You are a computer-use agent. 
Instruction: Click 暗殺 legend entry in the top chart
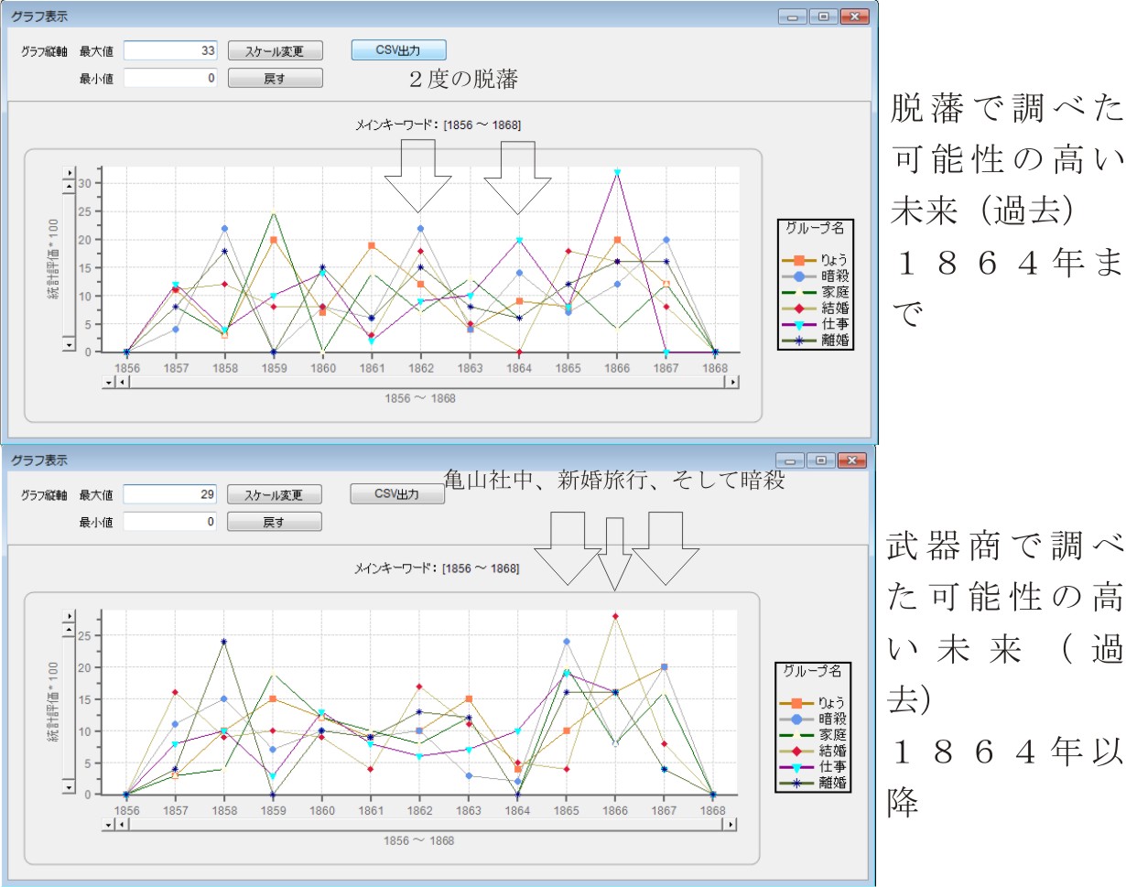point(813,275)
